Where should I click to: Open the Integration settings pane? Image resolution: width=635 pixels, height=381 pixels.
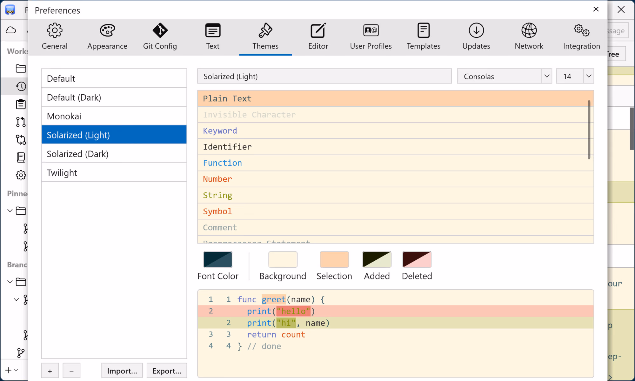582,37
